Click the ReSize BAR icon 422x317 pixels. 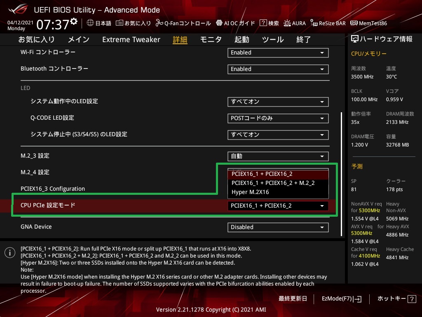click(314, 23)
